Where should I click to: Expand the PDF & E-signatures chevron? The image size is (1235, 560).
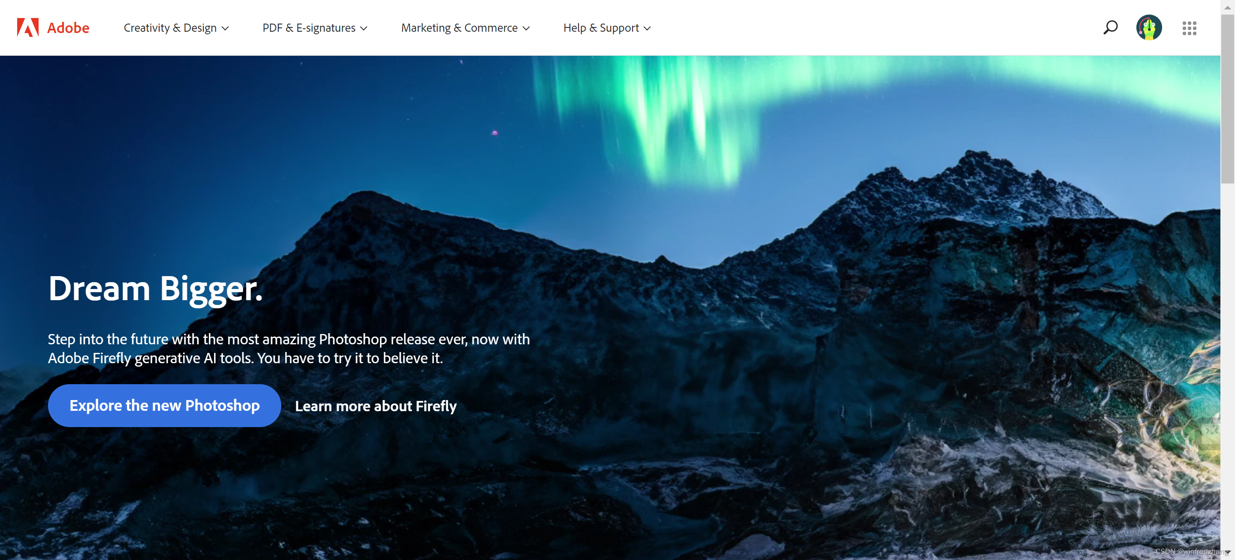tap(363, 28)
